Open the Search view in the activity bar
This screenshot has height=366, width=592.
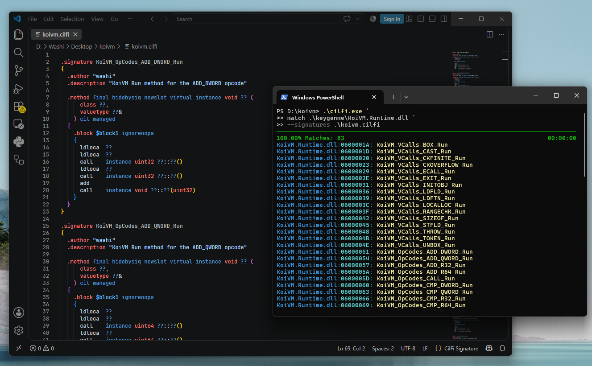click(x=19, y=53)
